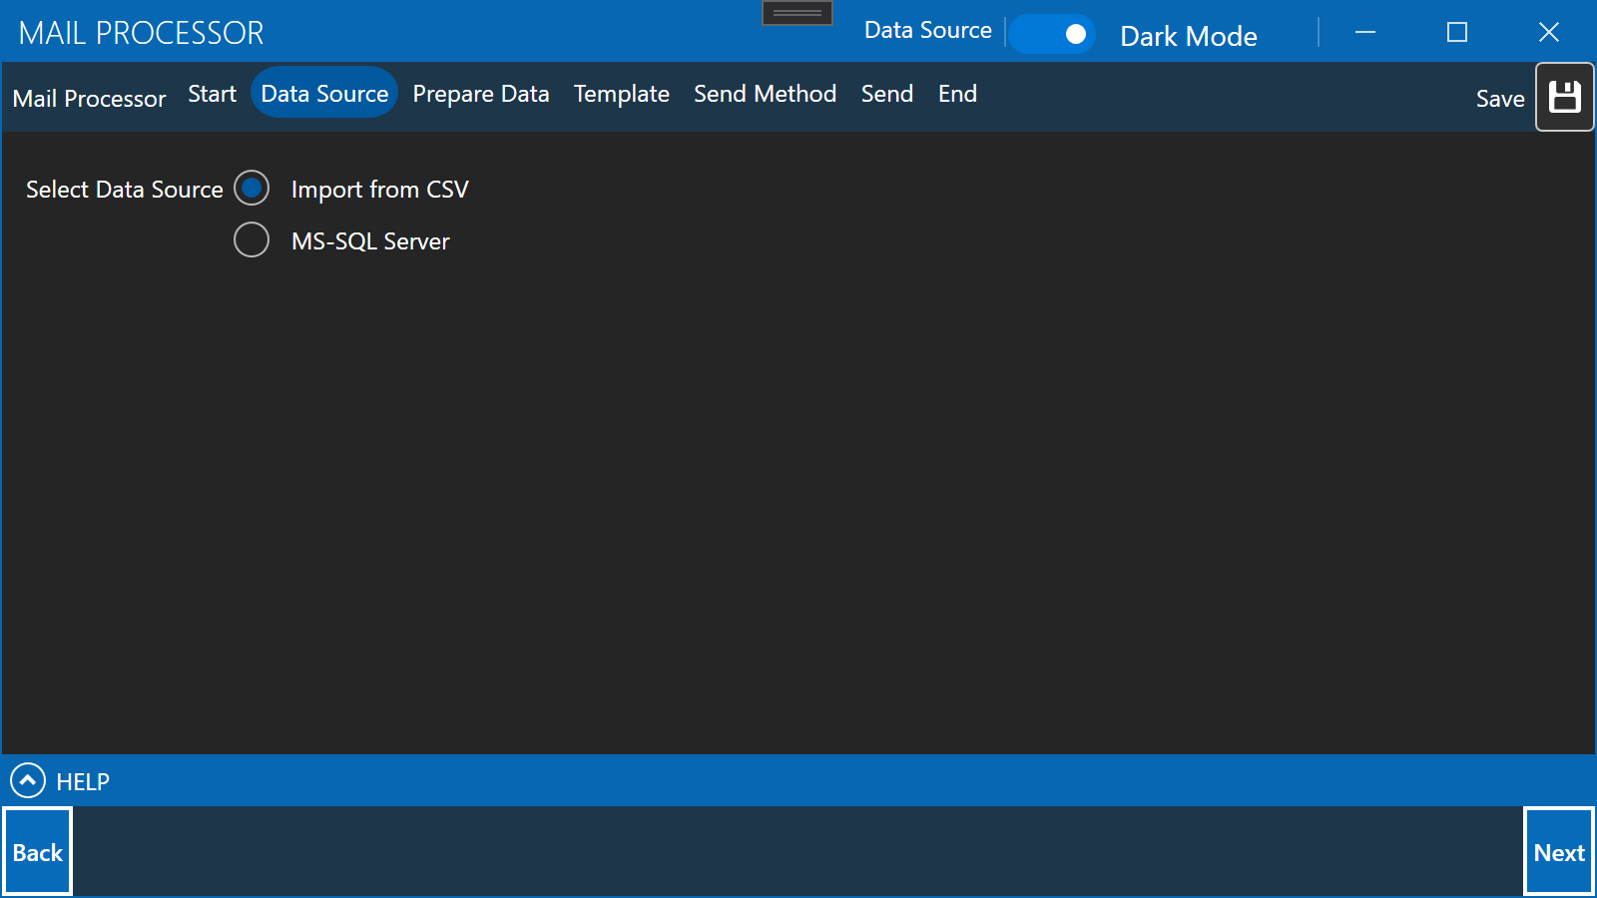Click the Back button
This screenshot has height=898, width=1597.
pos(38,852)
